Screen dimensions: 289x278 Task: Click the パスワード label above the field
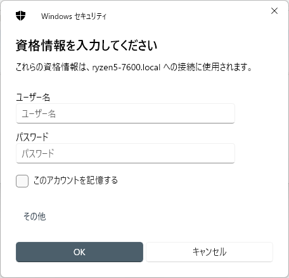point(32,137)
